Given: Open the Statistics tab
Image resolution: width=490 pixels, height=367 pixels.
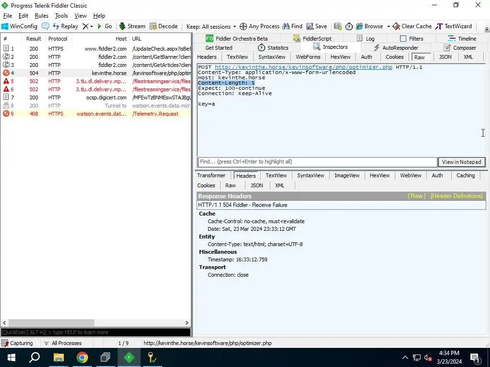Looking at the screenshot, I should 273,48.
